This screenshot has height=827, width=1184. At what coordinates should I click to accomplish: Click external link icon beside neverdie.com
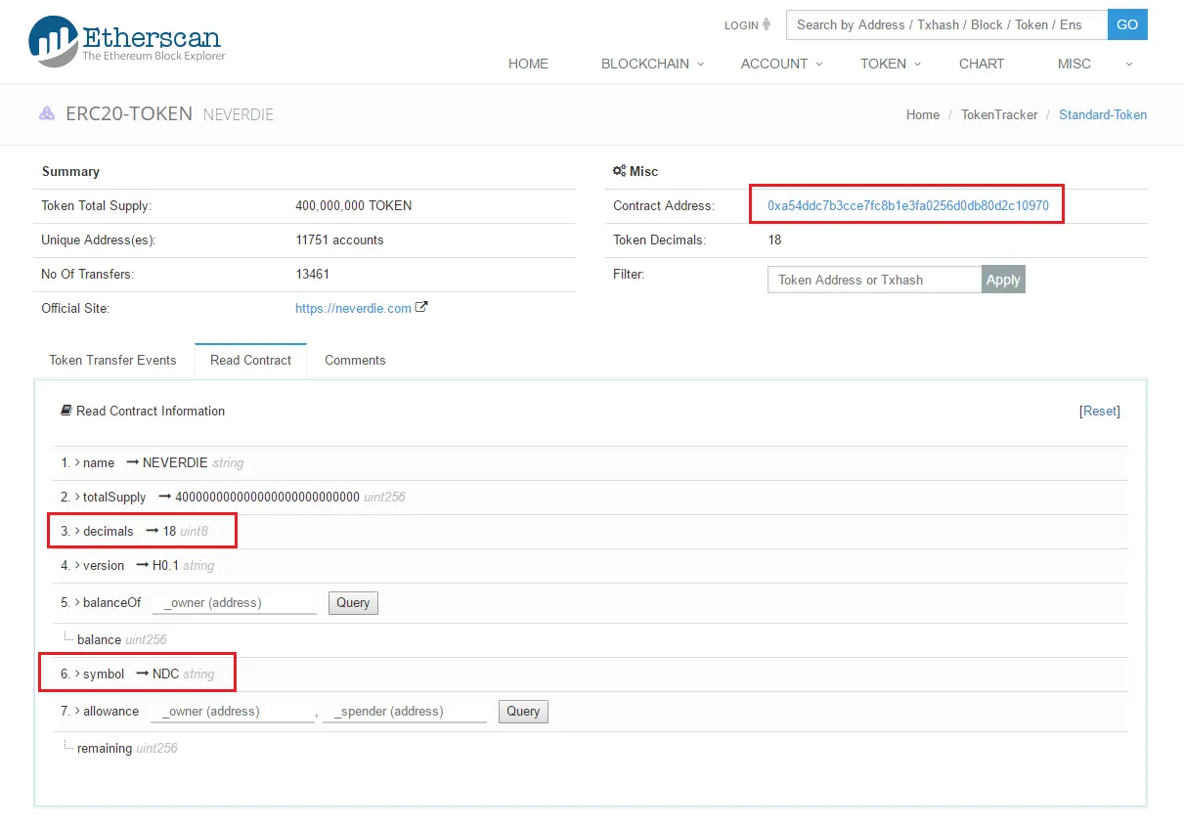[421, 307]
